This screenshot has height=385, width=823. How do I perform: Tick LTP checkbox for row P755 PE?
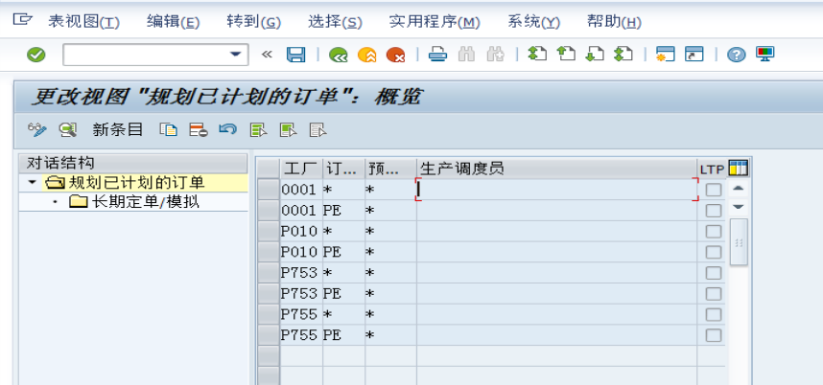click(714, 335)
